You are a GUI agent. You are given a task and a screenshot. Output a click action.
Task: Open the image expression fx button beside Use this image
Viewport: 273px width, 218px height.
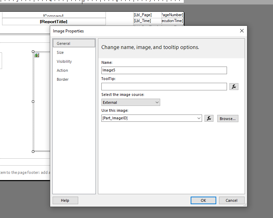click(x=209, y=118)
